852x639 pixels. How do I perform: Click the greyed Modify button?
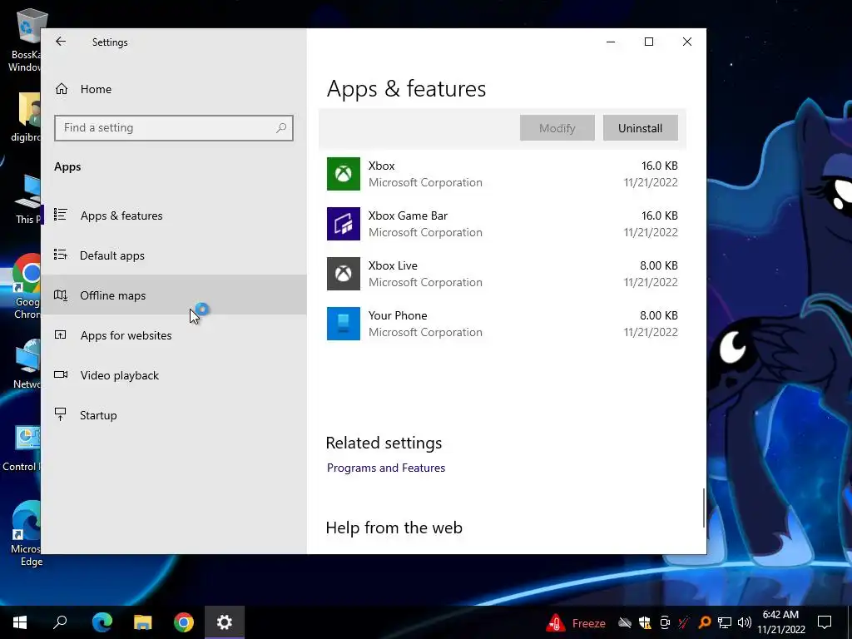[x=557, y=127]
